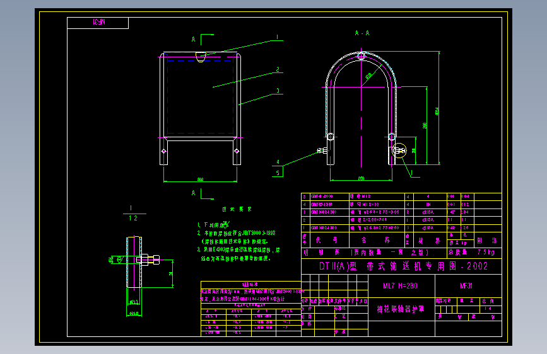Screen dimensions: 547x354
Task: Click the 280 width dimension under section view
Action: click(361, 178)
